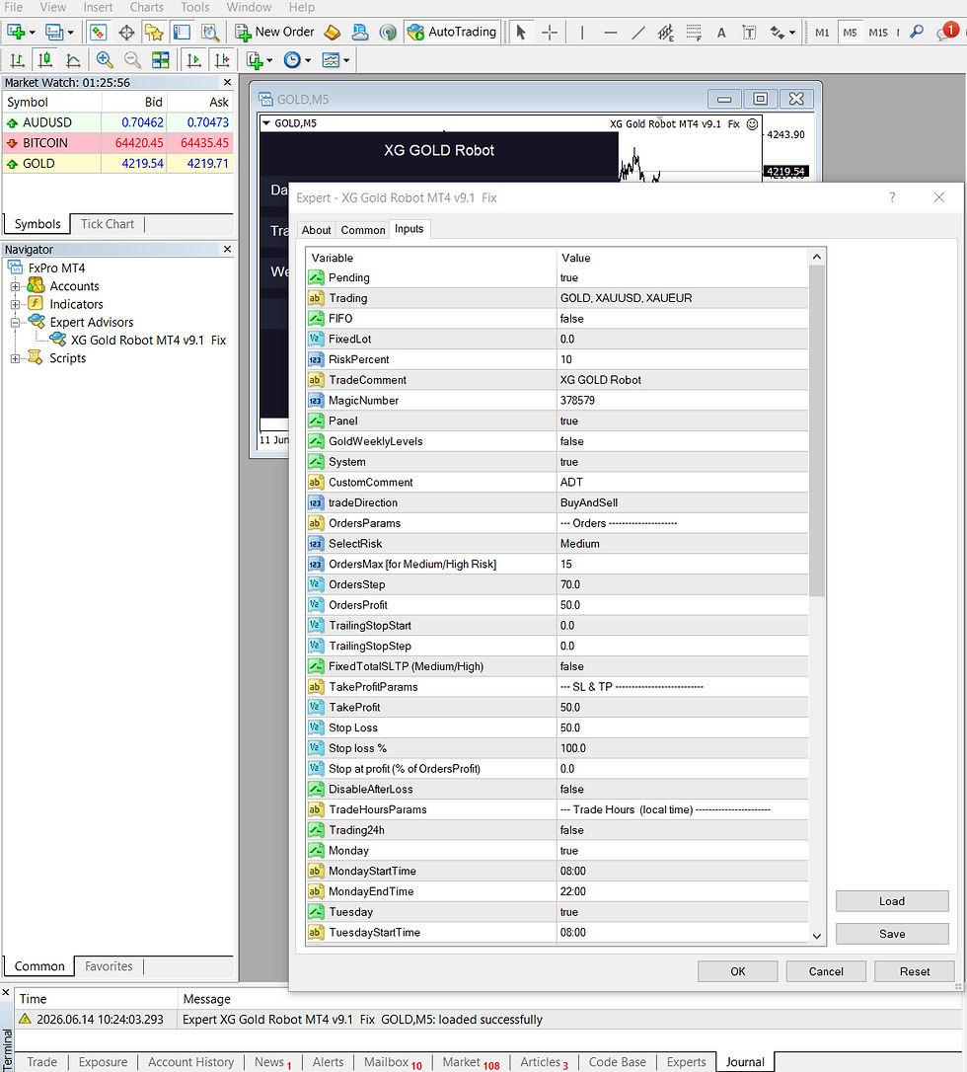This screenshot has width=967, height=1072.
Task: Switch to Favorites tab in Navigator
Action: (109, 966)
